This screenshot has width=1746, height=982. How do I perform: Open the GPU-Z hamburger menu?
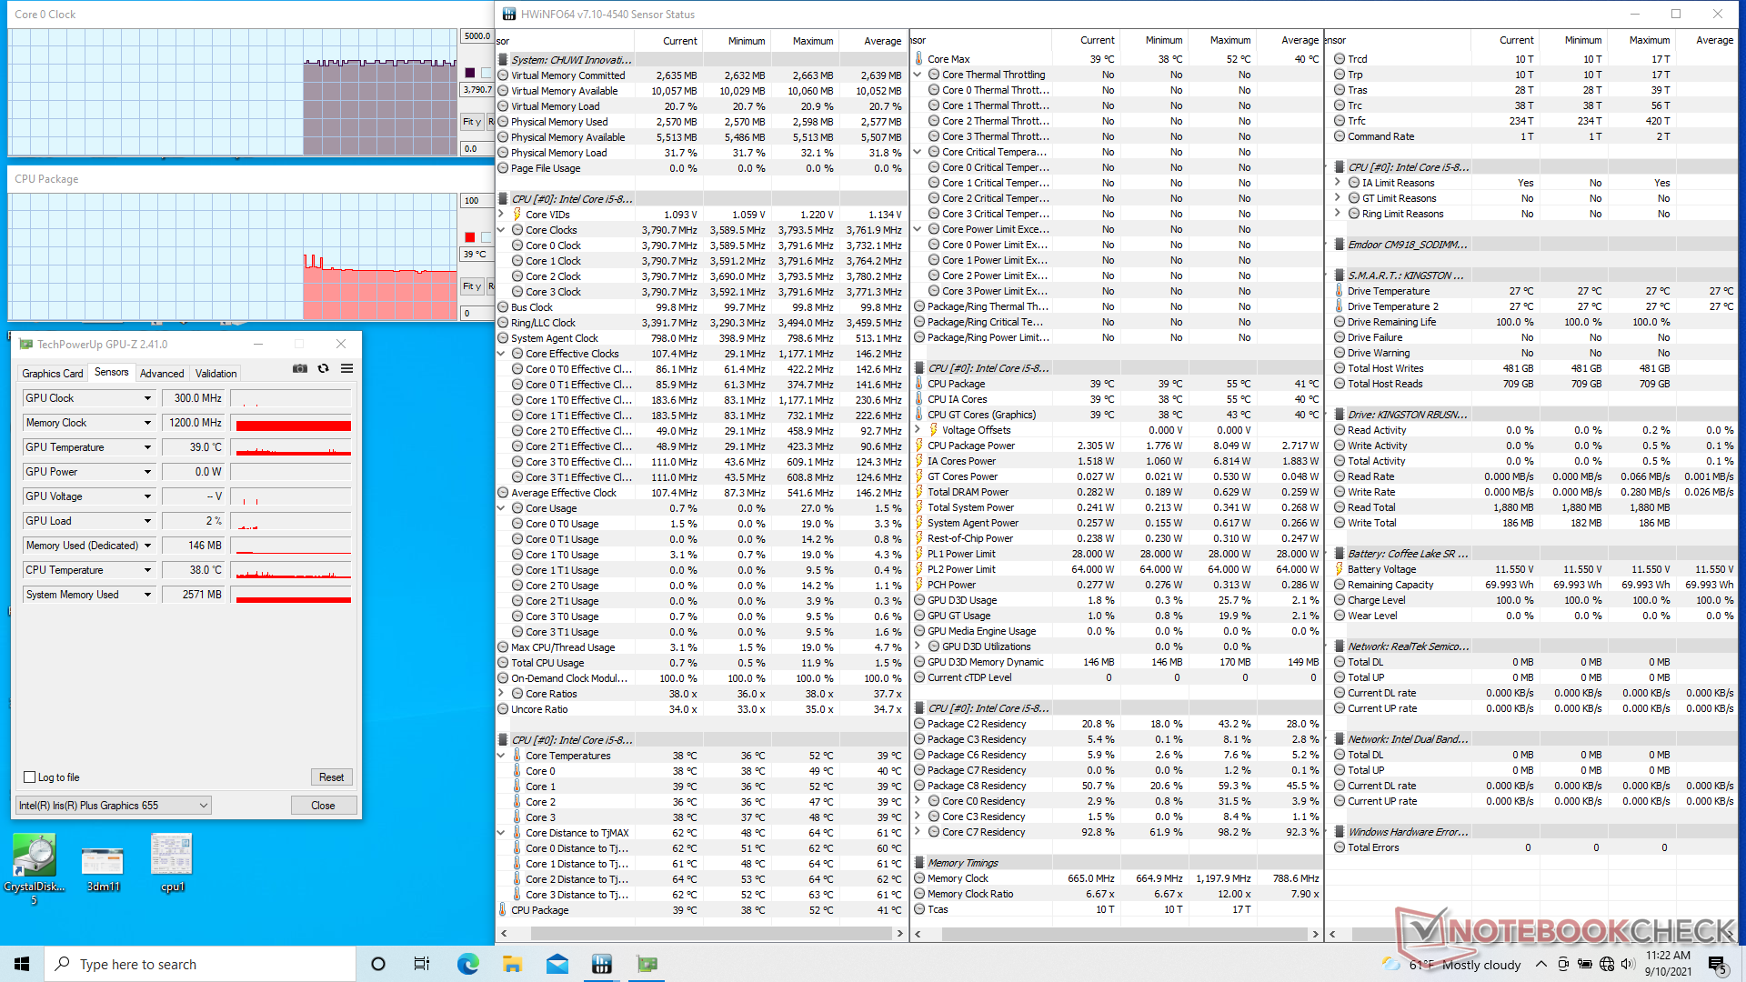click(346, 368)
